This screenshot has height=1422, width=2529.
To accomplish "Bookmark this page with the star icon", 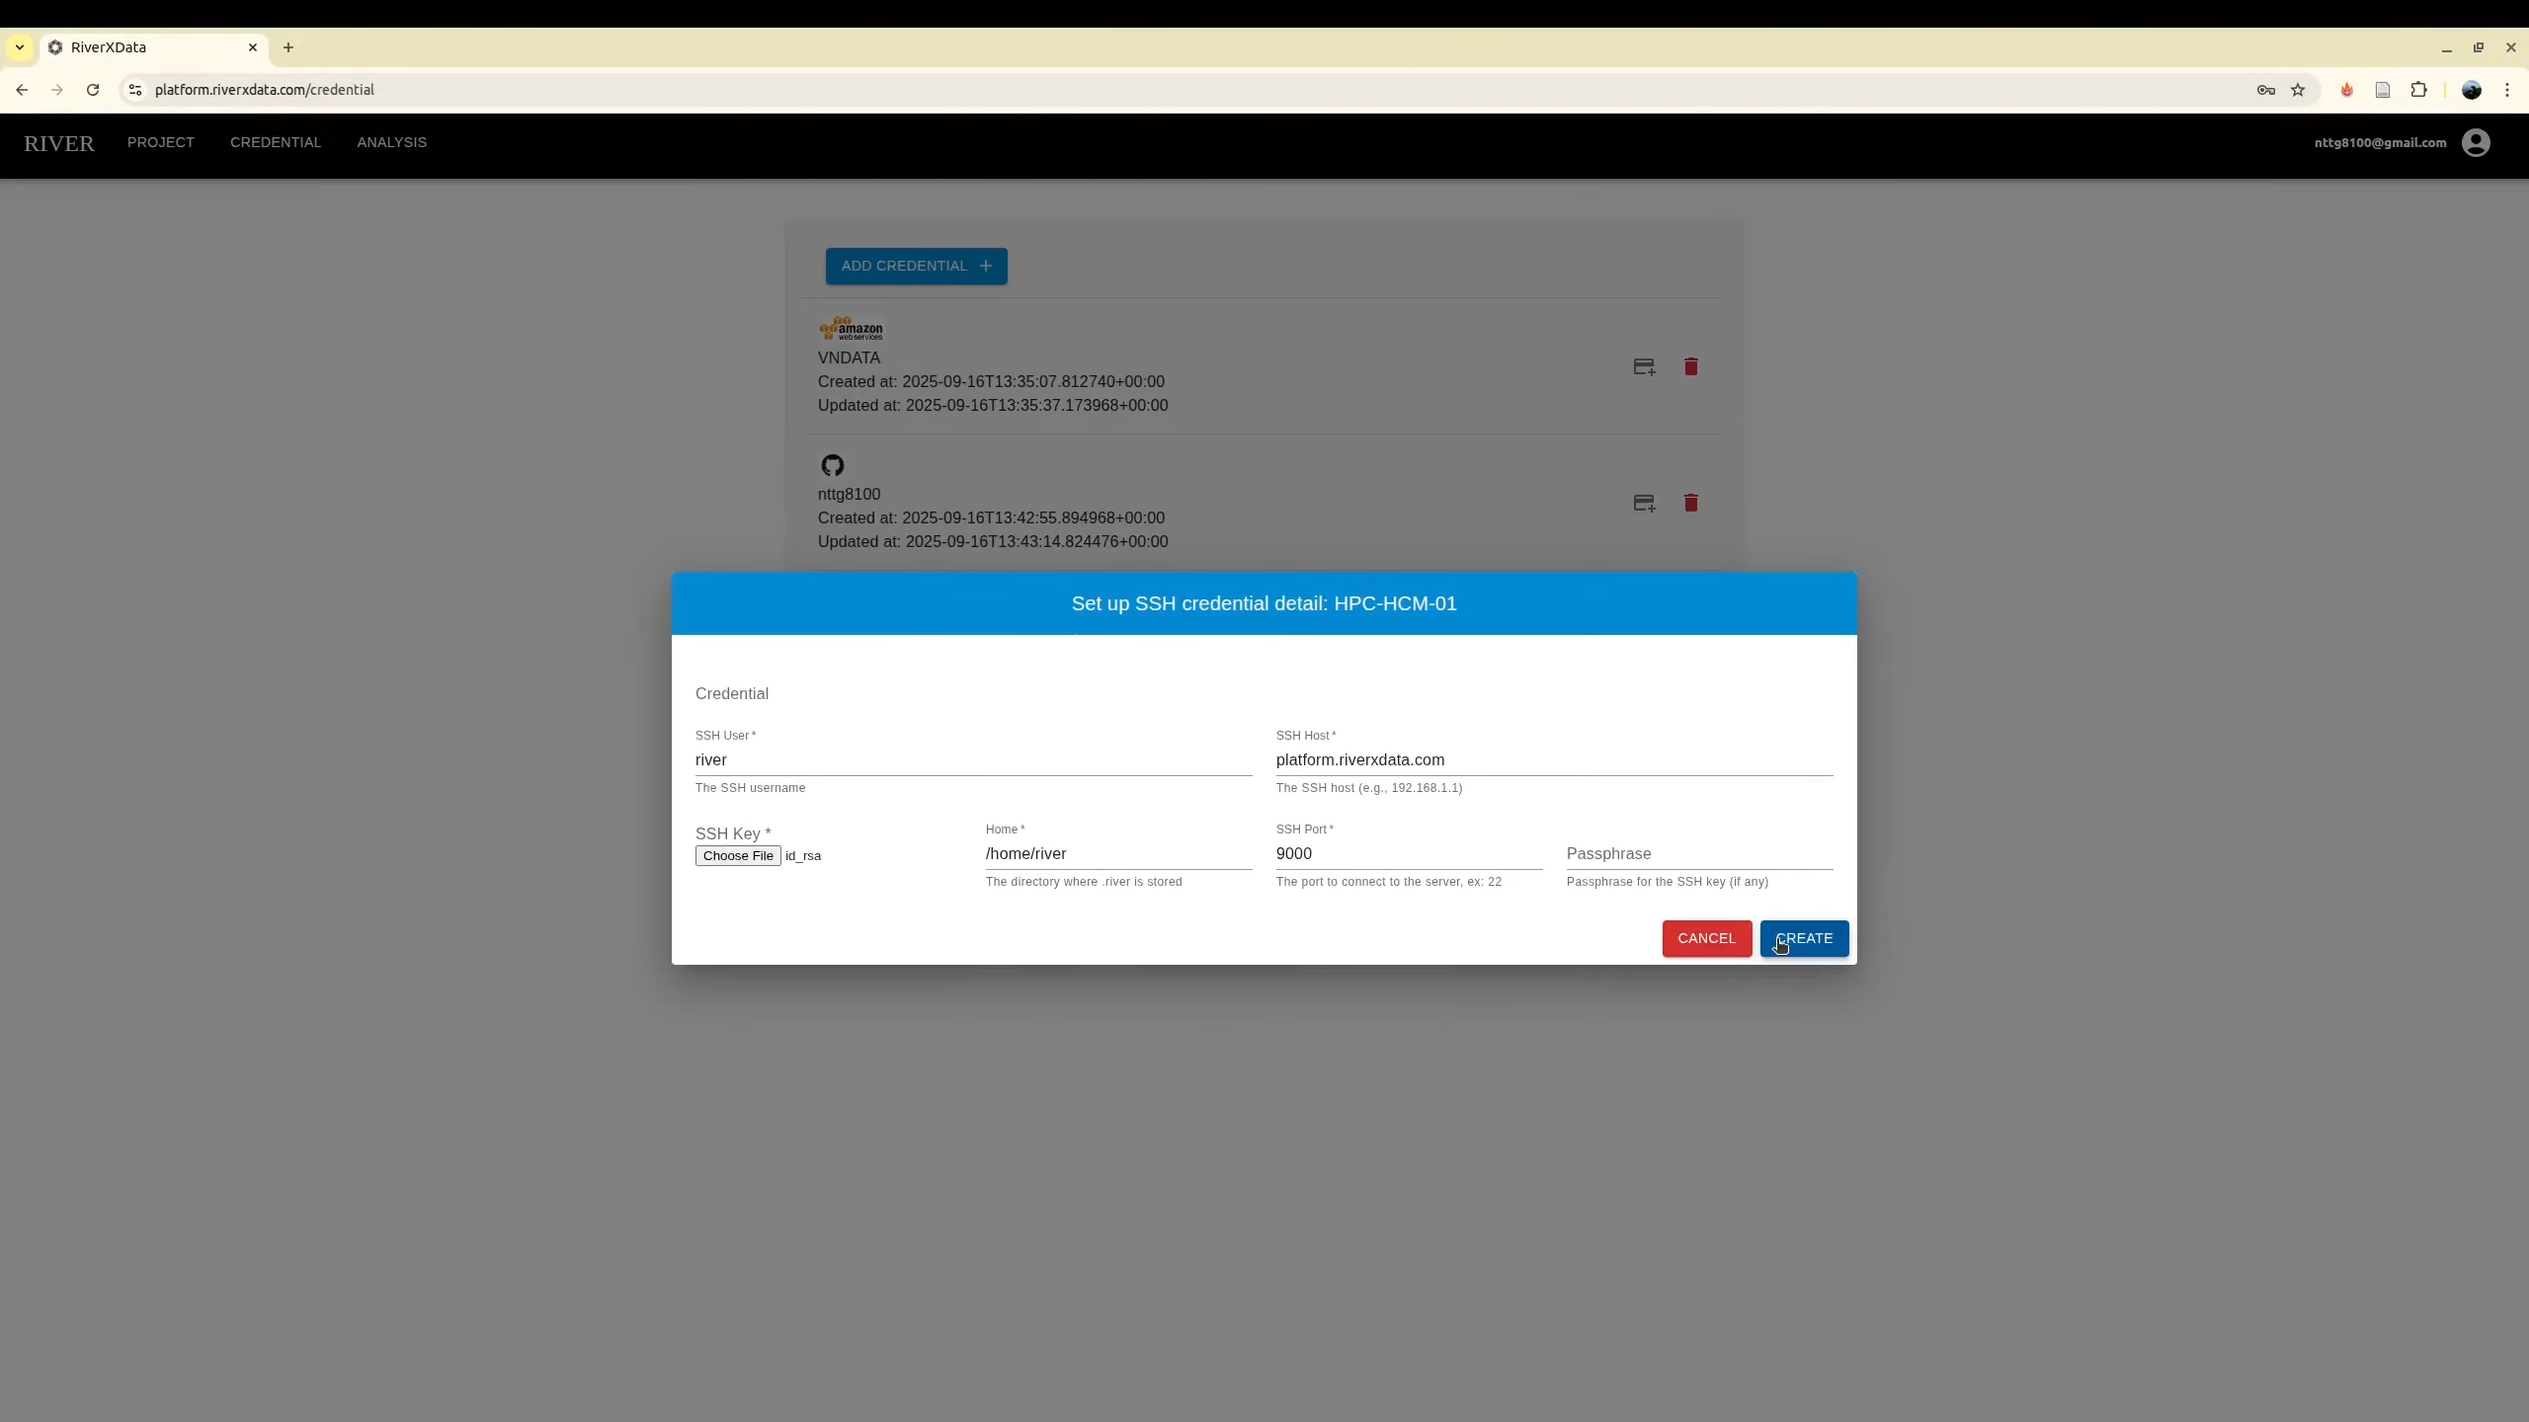I will (x=2297, y=90).
